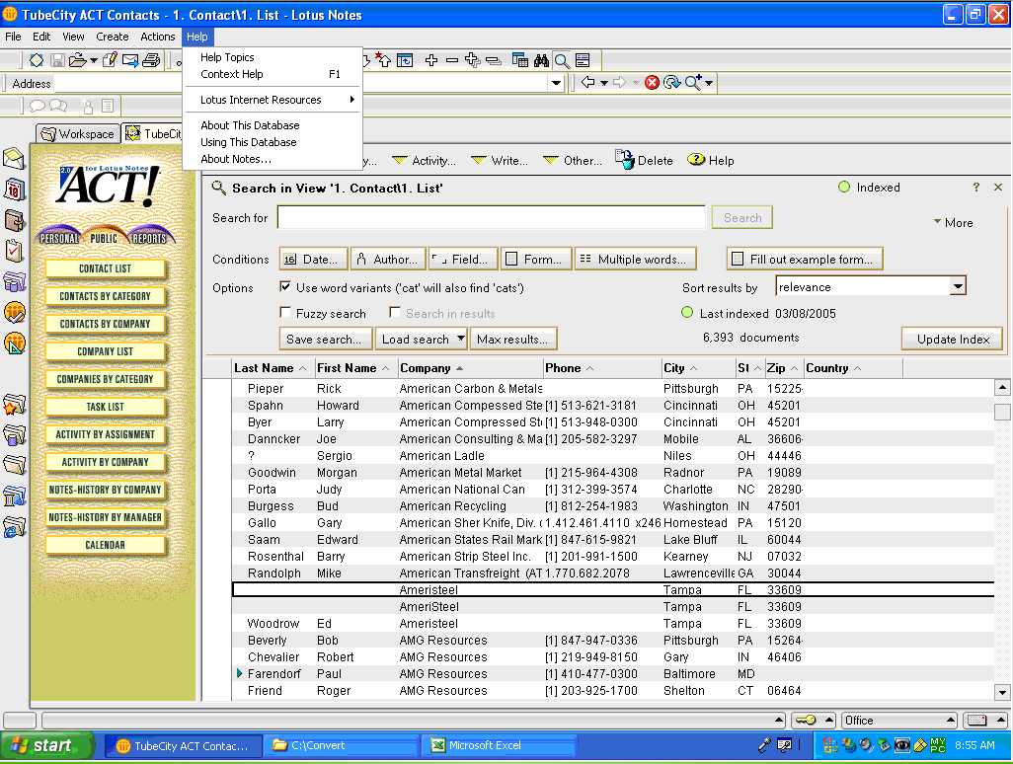Click the Open folder toolbar icon
The image size is (1013, 764).
pos(78,61)
